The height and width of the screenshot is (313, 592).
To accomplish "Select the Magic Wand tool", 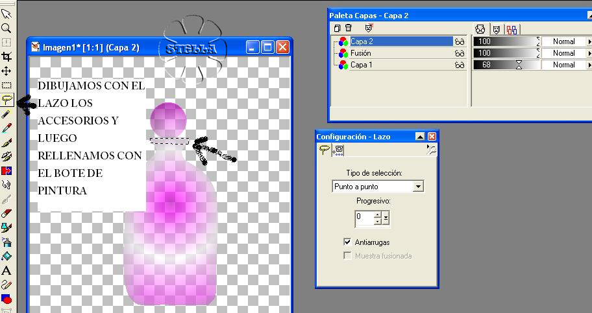I will point(6,114).
